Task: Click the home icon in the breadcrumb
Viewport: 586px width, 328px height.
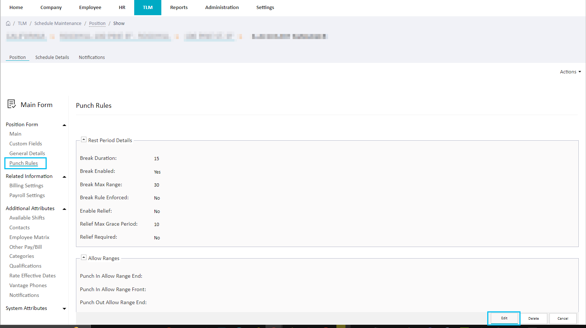Action: [8, 23]
